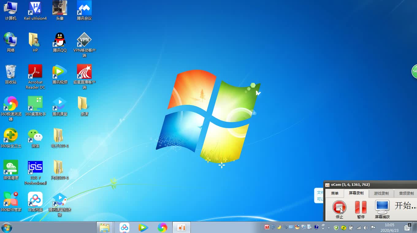Select the 回收站 recycle bin

tap(11, 74)
